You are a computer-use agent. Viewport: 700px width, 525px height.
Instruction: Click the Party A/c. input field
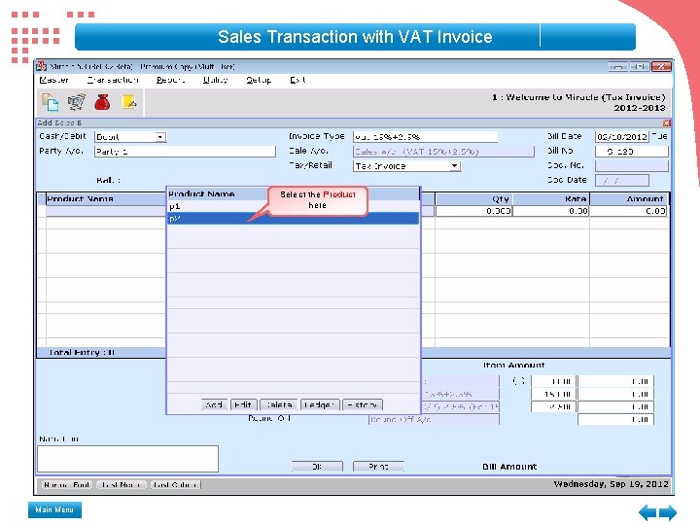pos(185,152)
